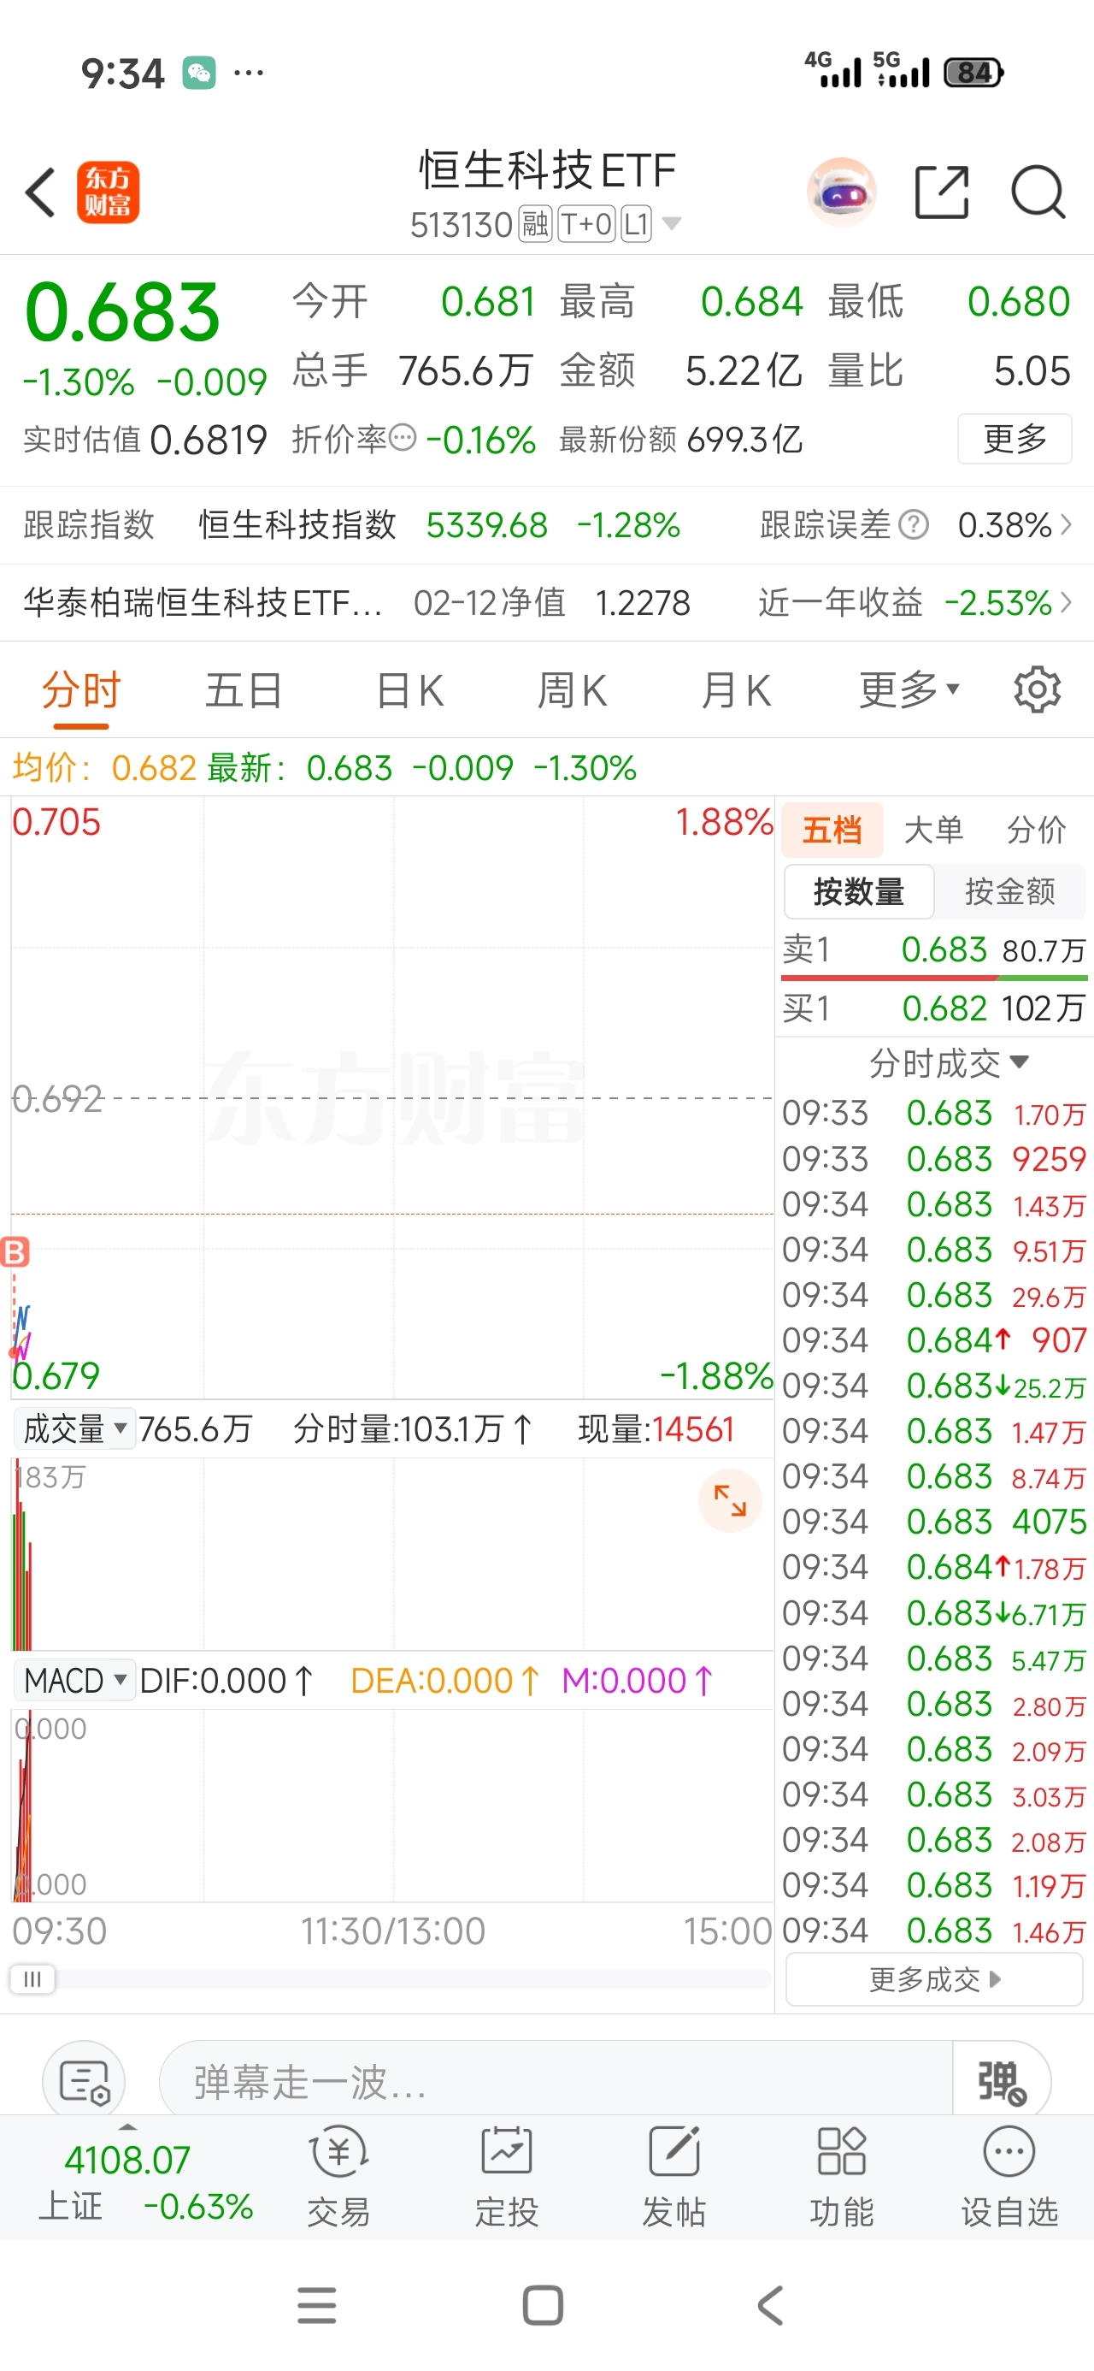Tap the volume bar chart area
Screen dimensions: 1094x2371
392,1553
